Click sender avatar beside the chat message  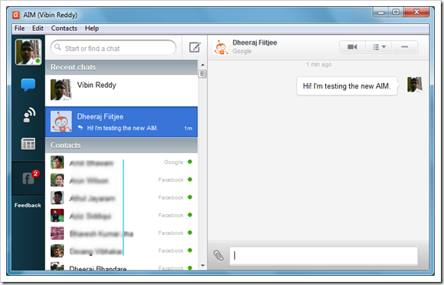pos(415,84)
